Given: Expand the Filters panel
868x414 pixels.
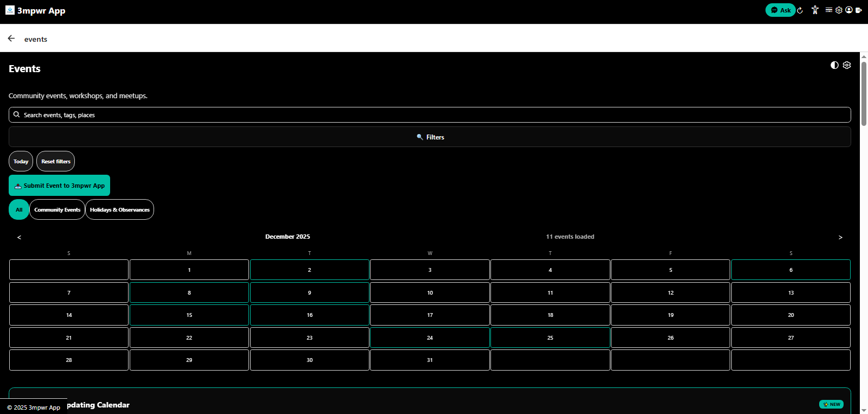Looking at the screenshot, I should 430,137.
